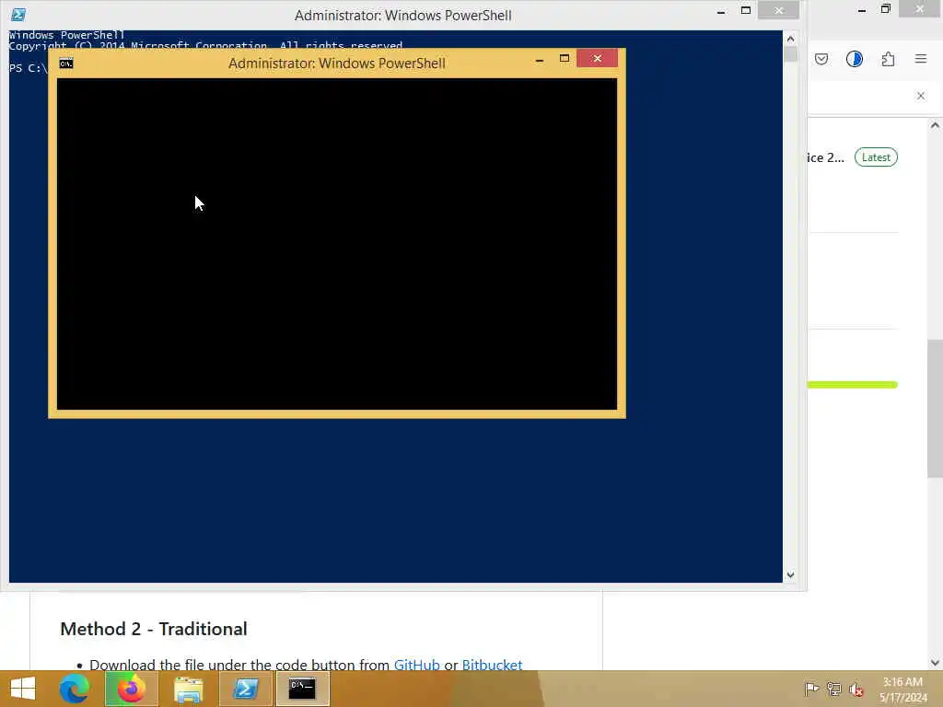Maximize the back PowerShell window
This screenshot has width=943, height=707.
click(x=746, y=11)
